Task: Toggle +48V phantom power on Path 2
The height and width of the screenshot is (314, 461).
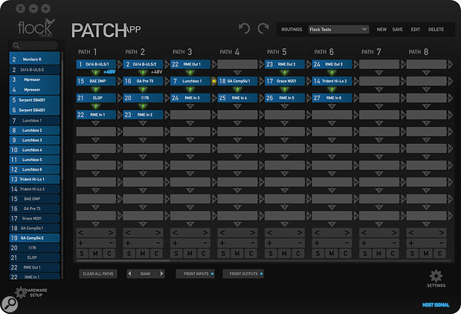Action: (157, 72)
